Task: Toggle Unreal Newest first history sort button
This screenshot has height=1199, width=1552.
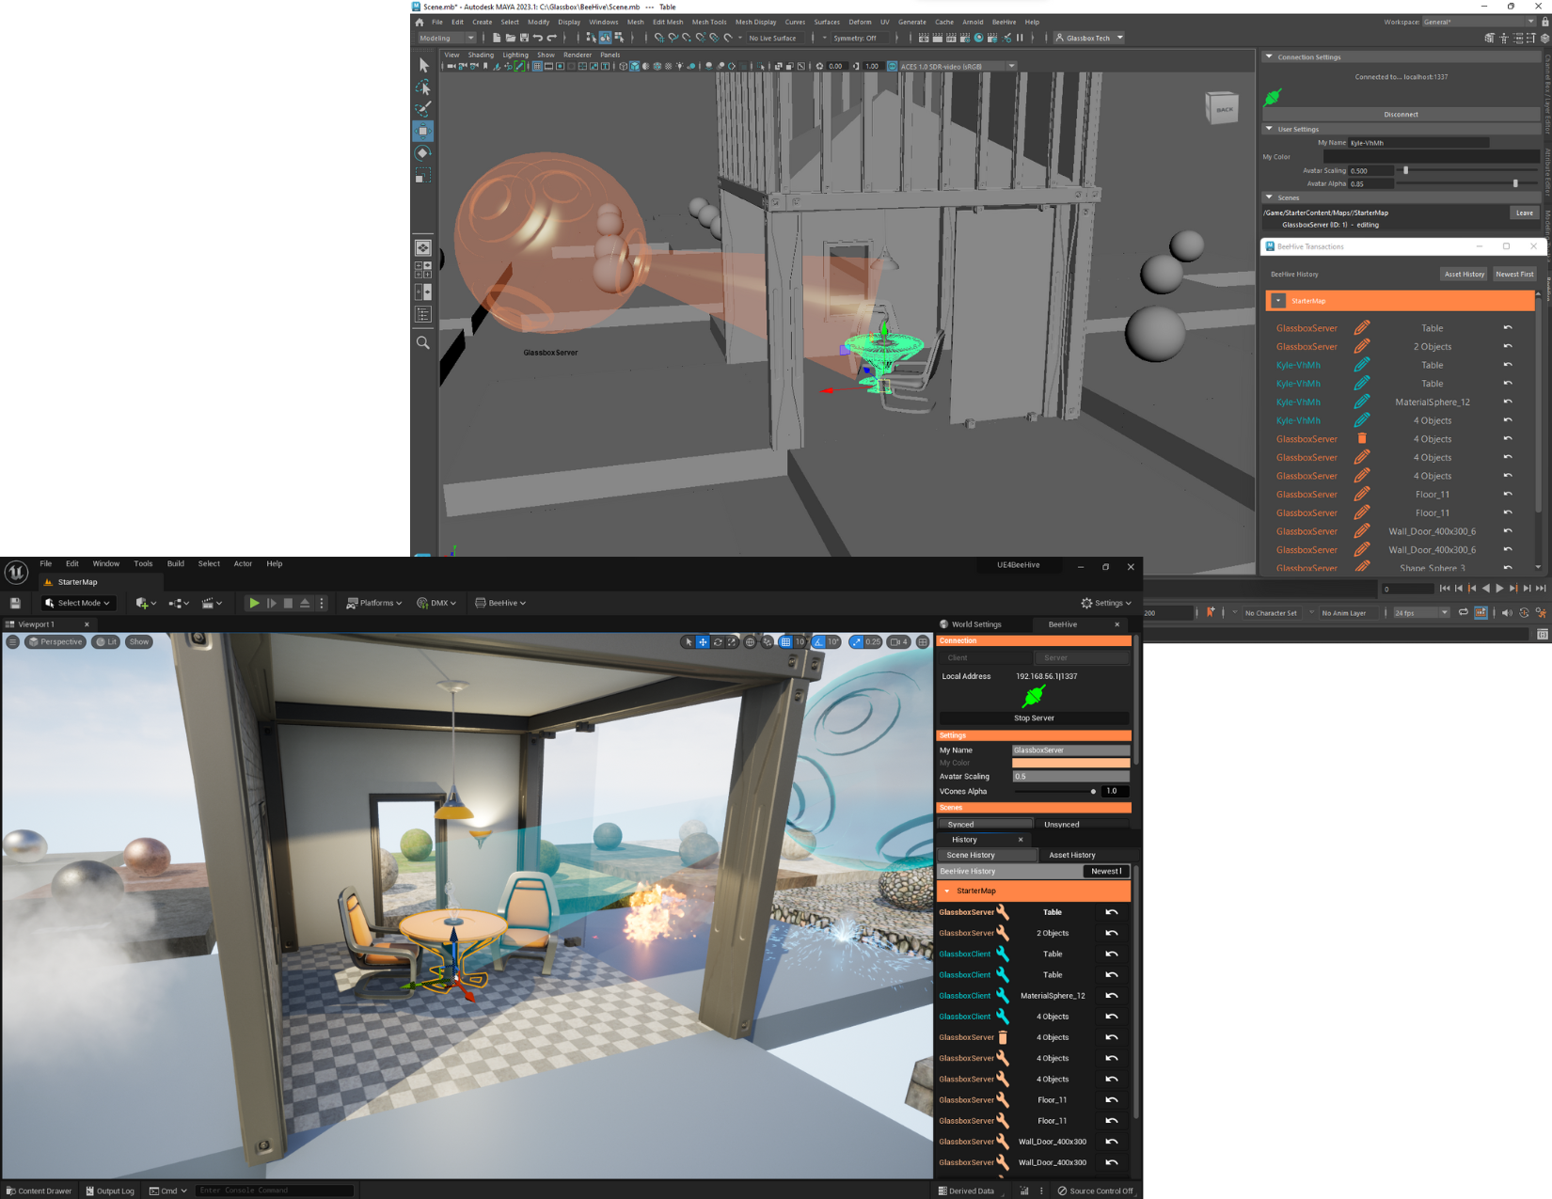Action: coord(1106,871)
